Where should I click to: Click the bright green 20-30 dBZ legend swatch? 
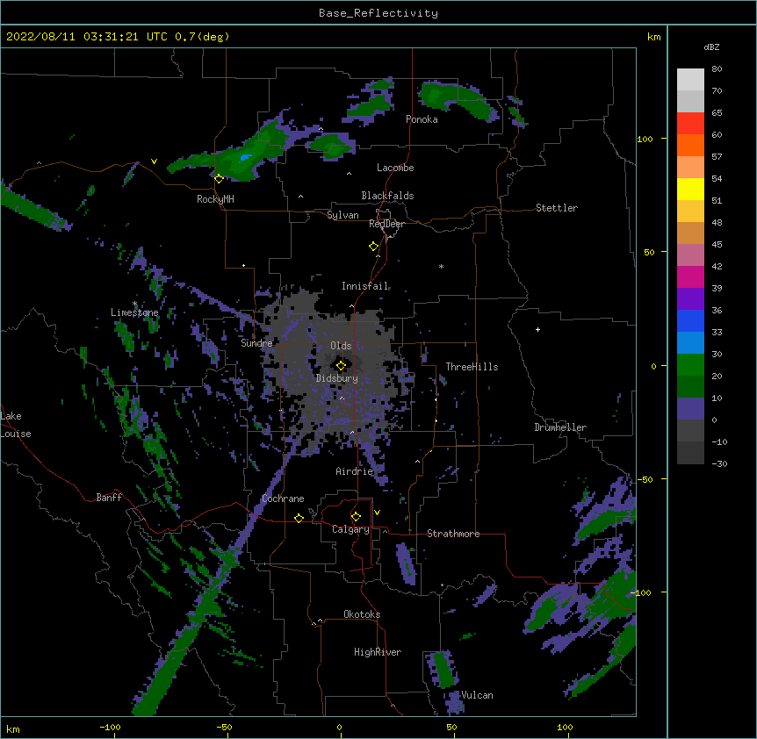[690, 365]
